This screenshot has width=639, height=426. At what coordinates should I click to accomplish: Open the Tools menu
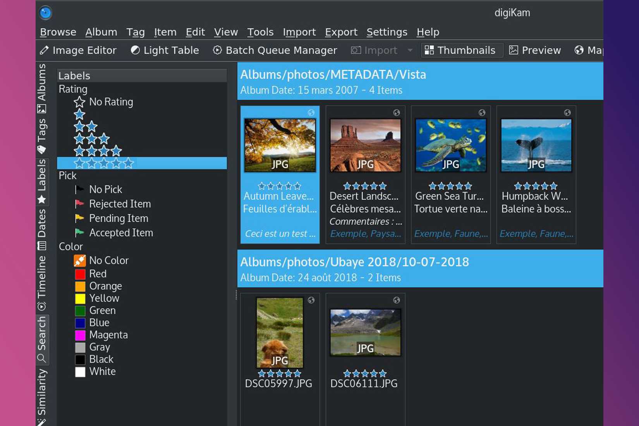tap(260, 32)
